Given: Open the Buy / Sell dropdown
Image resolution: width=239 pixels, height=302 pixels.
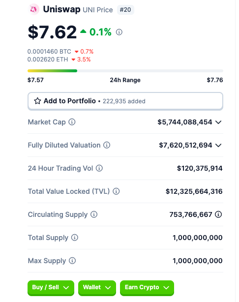Looking at the screenshot, I should [x=51, y=288].
